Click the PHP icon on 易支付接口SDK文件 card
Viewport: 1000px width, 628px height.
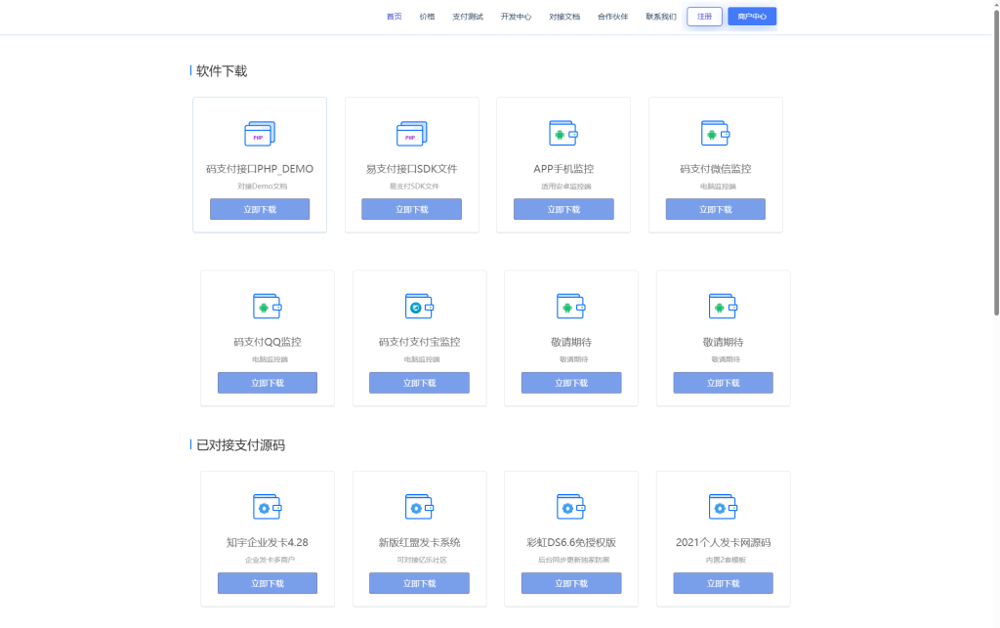411,133
